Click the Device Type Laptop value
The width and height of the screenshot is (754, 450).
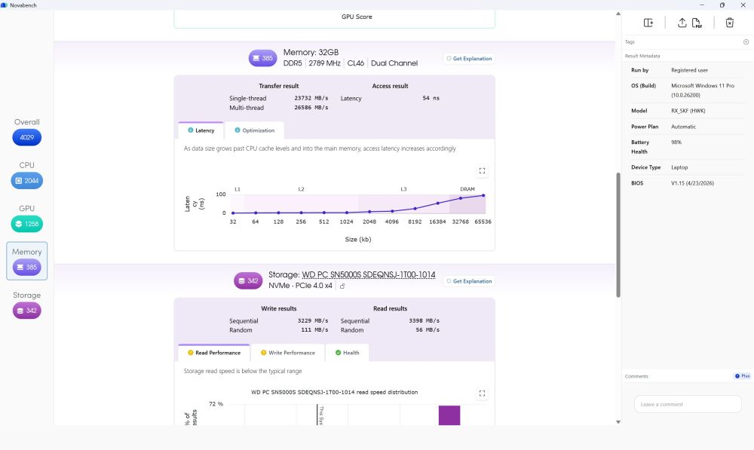679,167
